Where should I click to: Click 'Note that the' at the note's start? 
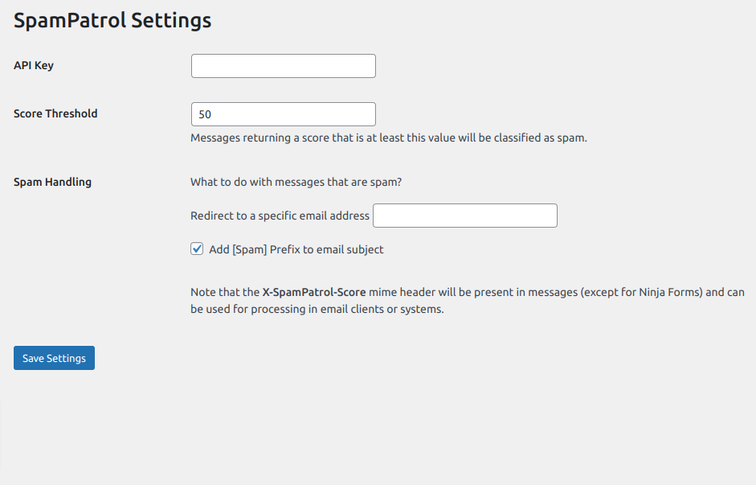(224, 292)
